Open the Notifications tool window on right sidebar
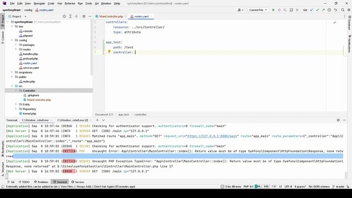Screen dimensions: 352x198 (350, 43)
